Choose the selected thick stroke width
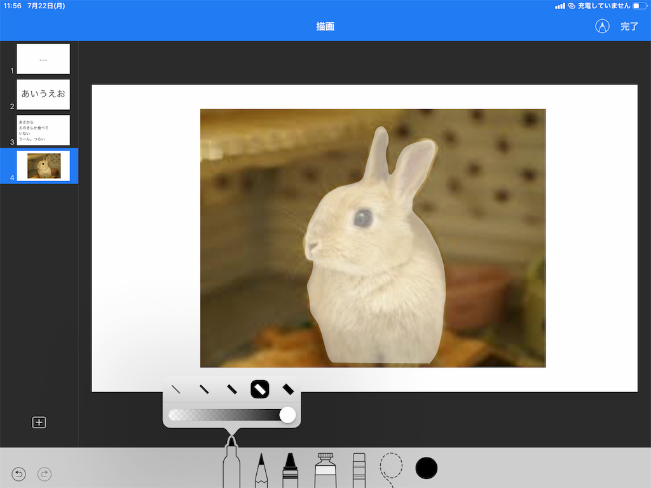 (x=260, y=390)
